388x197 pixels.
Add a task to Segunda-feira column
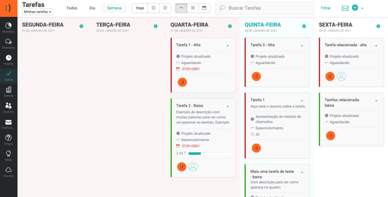tap(81, 26)
